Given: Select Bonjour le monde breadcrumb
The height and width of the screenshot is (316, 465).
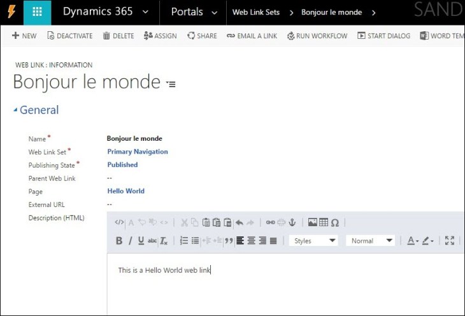Looking at the screenshot, I should [x=331, y=12].
